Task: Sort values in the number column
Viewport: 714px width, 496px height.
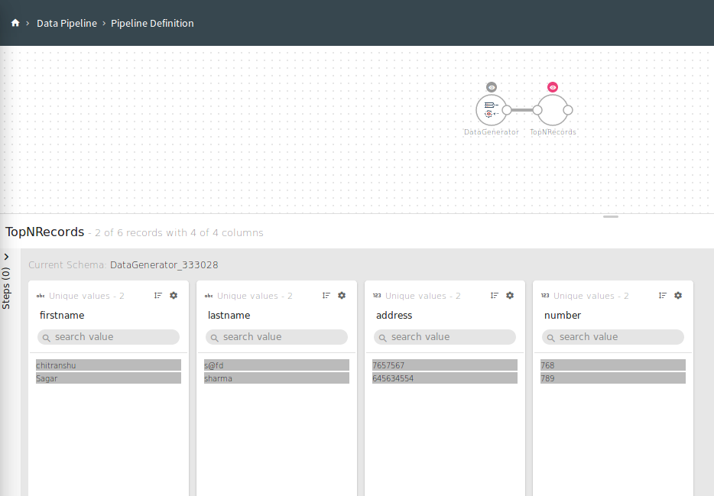Action: click(x=663, y=295)
